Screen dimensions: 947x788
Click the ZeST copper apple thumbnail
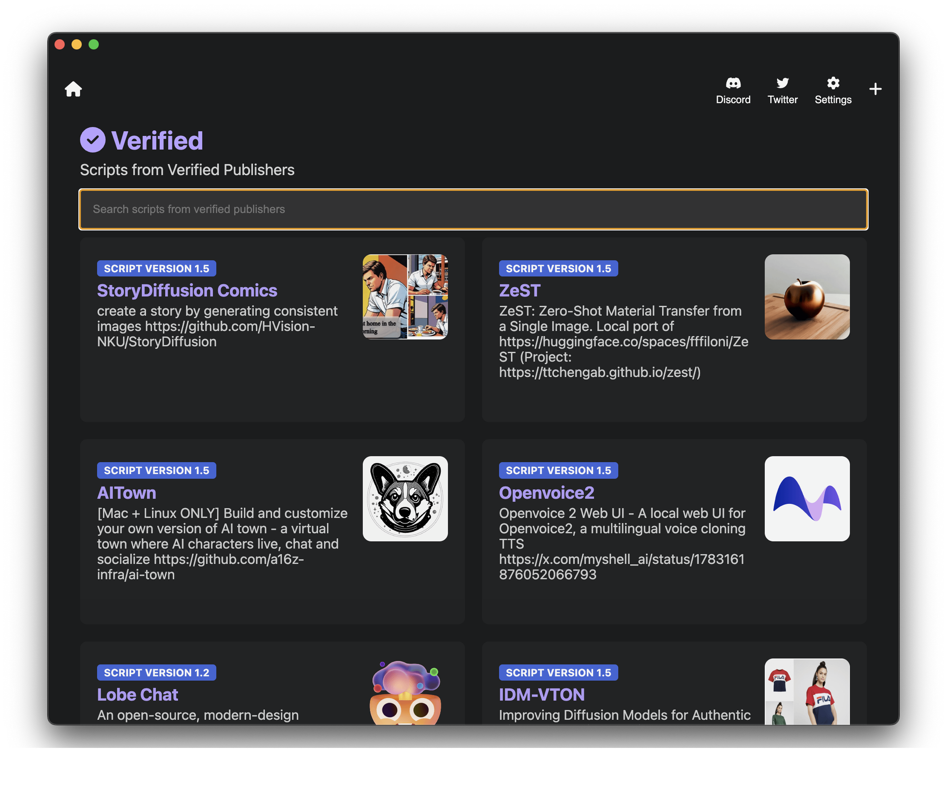(807, 297)
